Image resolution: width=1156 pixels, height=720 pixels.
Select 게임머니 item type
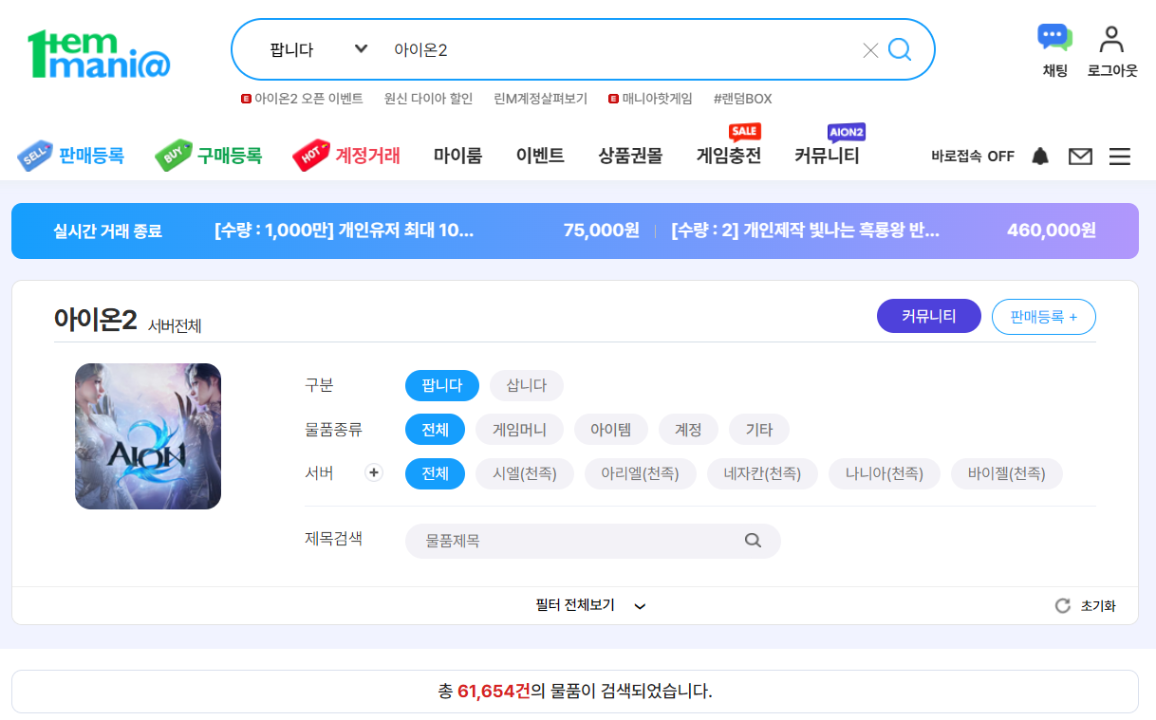click(x=519, y=430)
